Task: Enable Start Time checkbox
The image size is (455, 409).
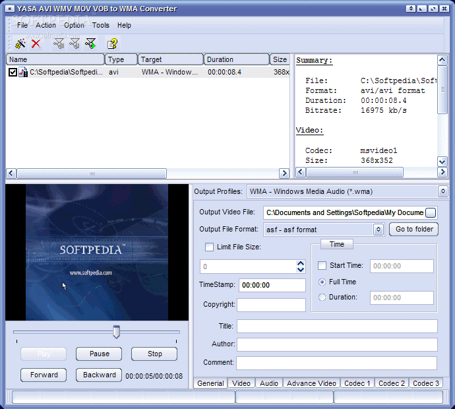Action: [322, 266]
